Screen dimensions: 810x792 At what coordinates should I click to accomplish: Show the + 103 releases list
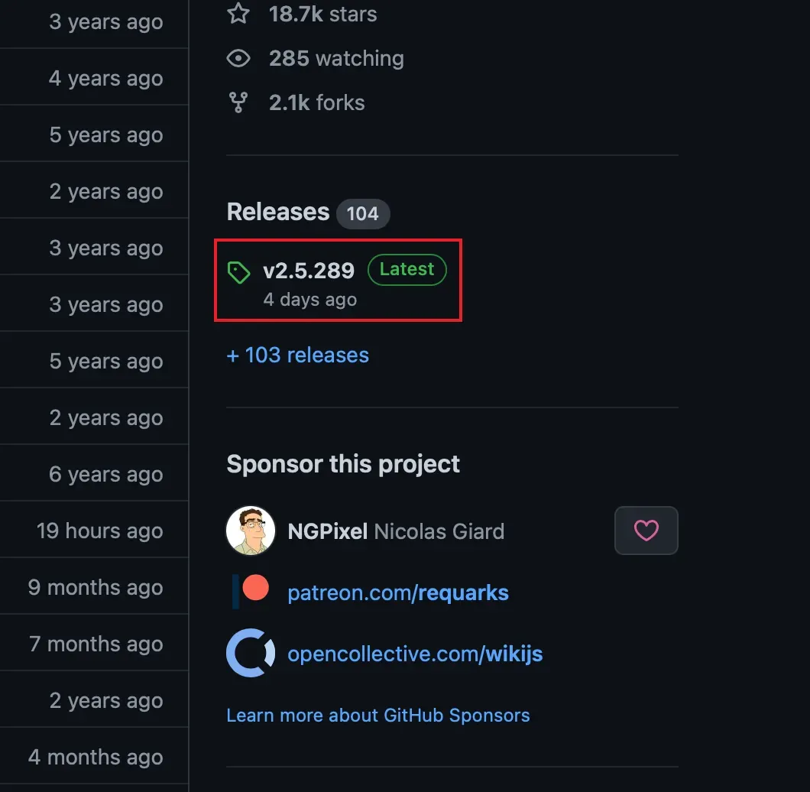tap(297, 355)
